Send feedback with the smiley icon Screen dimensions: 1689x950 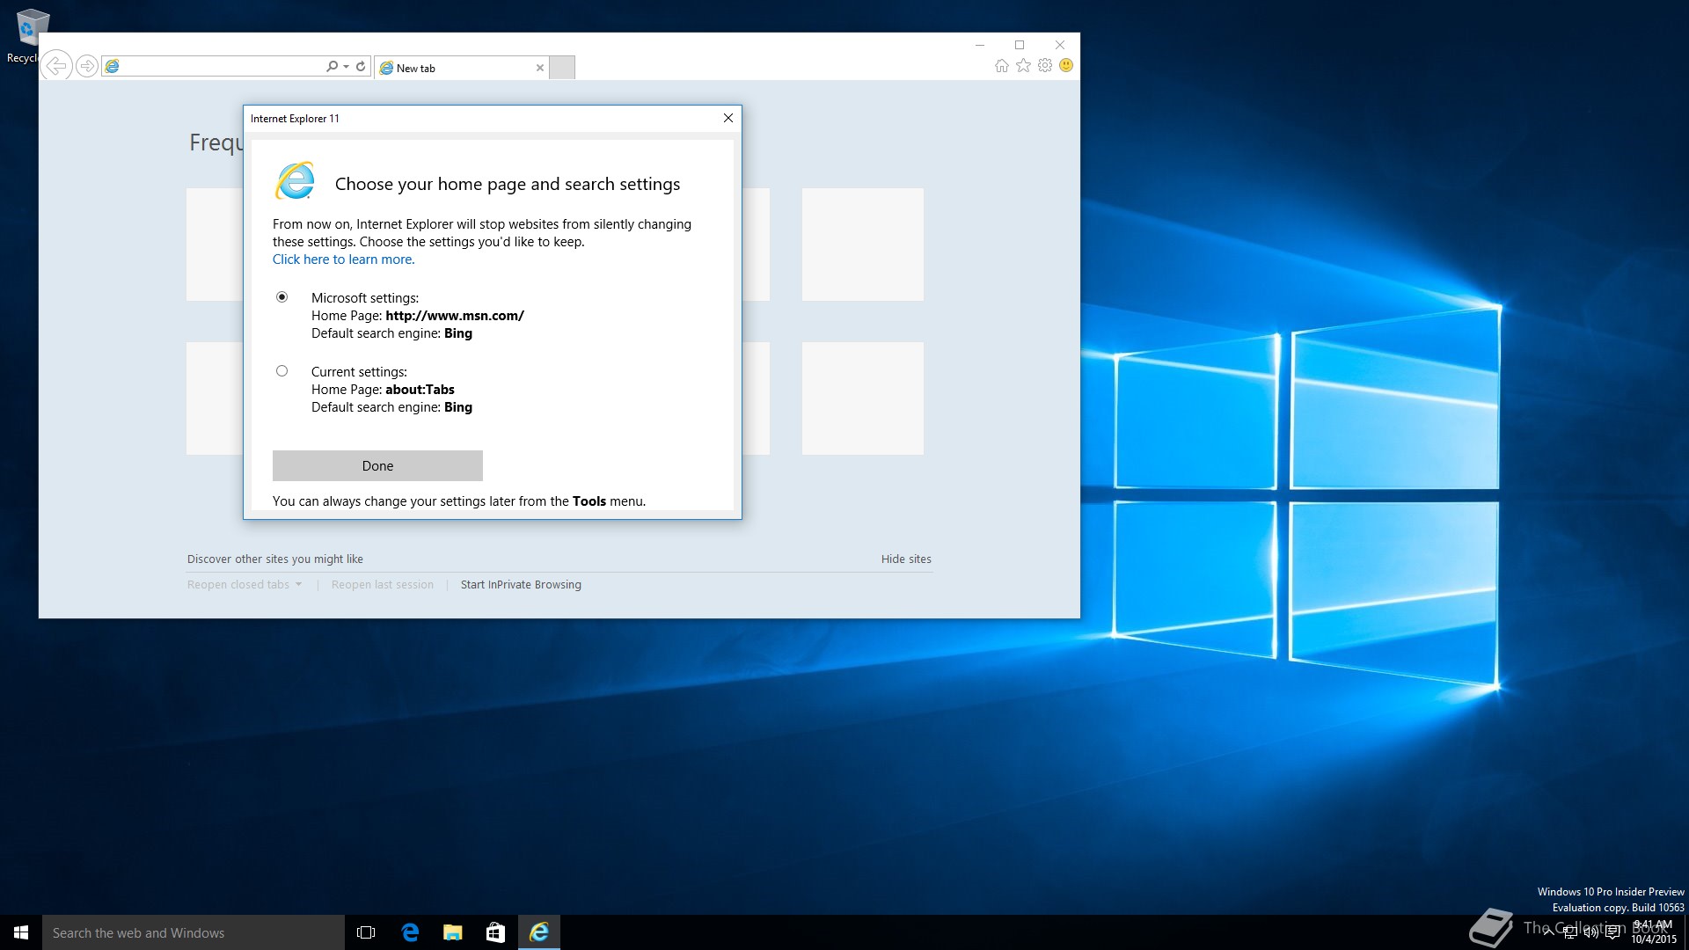pyautogui.click(x=1066, y=65)
